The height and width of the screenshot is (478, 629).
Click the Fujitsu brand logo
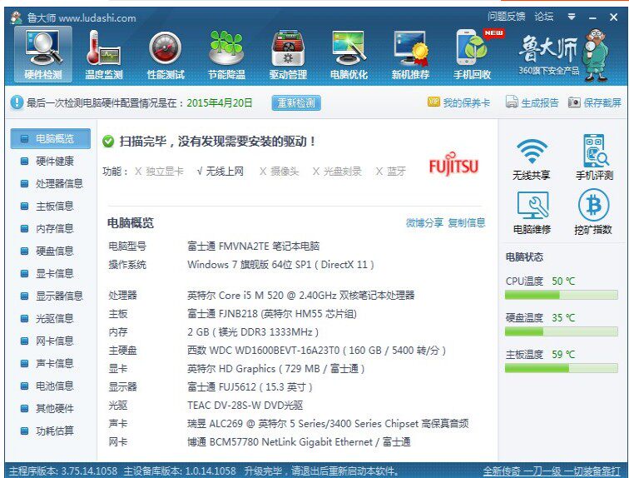point(453,164)
